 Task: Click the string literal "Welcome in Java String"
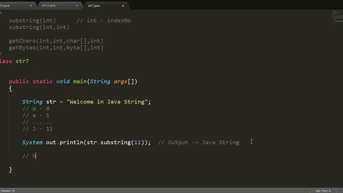click(x=107, y=102)
